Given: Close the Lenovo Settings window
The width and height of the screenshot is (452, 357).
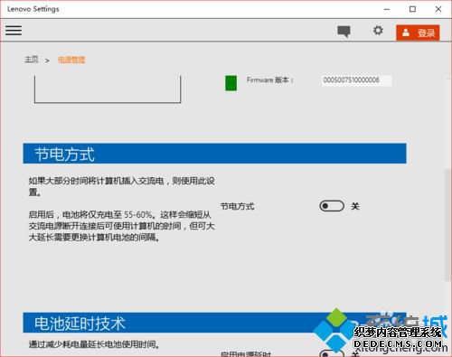Looking at the screenshot, I should coord(438,9).
